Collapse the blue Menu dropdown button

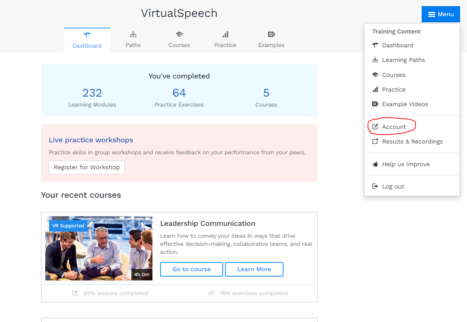441,14
